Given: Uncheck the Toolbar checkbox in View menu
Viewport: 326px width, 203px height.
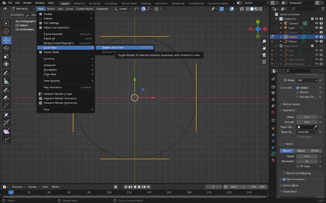Looking at the screenshot, I should [x=40, y=14].
